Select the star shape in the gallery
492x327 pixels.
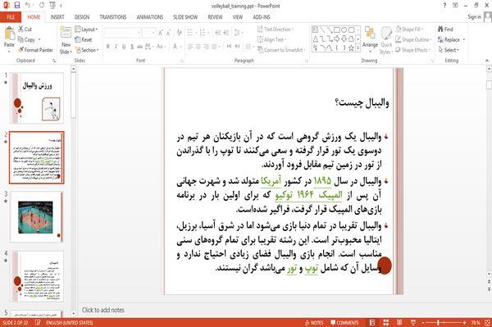point(352,48)
